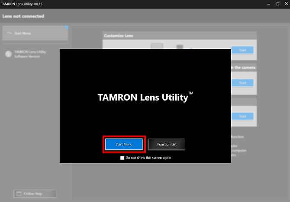Close the TAMRON Lens Utility window
The width and height of the screenshot is (290, 202).
286,4
